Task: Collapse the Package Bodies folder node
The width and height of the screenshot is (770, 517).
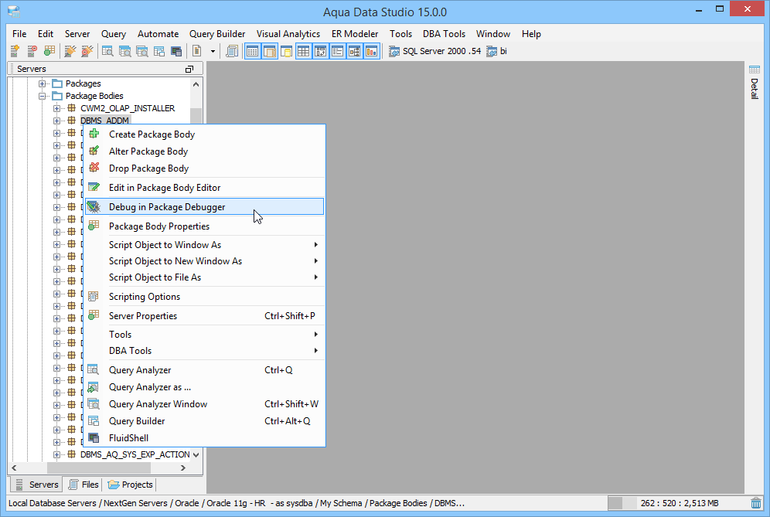Action: (43, 97)
